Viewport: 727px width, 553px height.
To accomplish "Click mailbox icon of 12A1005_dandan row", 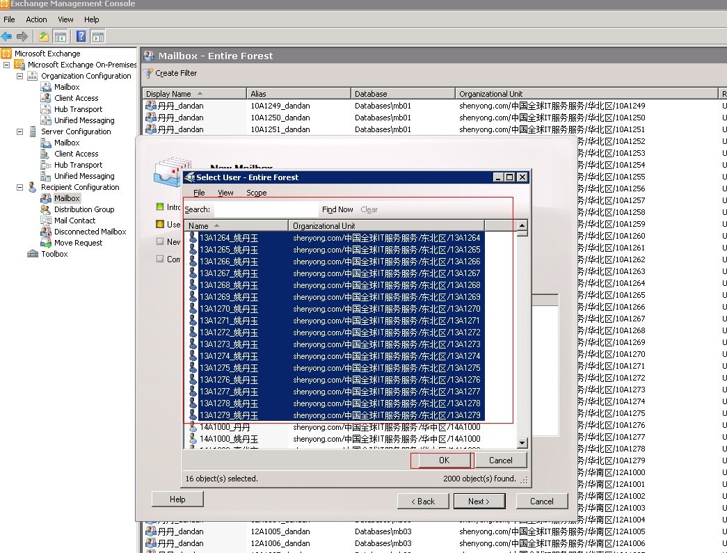I will 150,531.
